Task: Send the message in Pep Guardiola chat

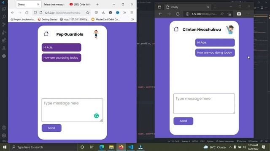Action: [x=51, y=128]
